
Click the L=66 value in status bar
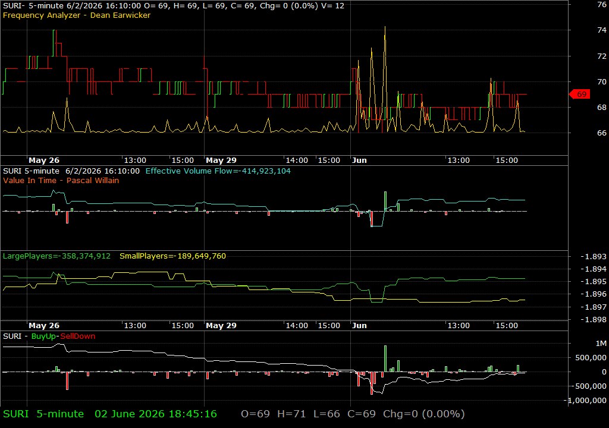coord(327,414)
